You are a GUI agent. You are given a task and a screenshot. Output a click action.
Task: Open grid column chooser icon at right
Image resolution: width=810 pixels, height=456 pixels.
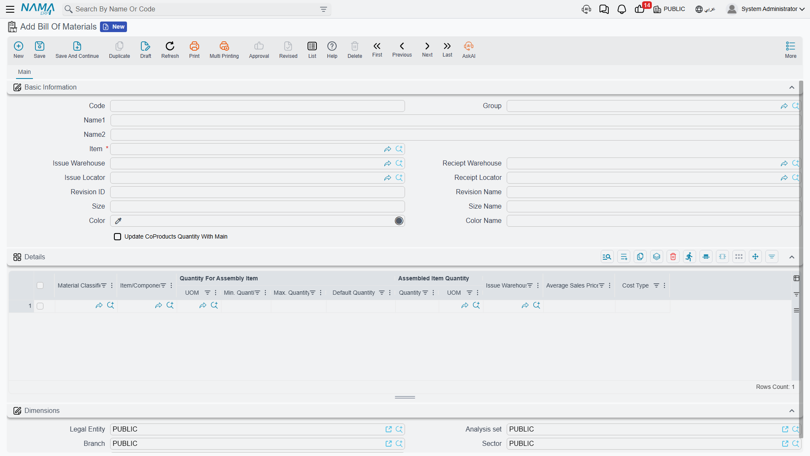coord(796,278)
